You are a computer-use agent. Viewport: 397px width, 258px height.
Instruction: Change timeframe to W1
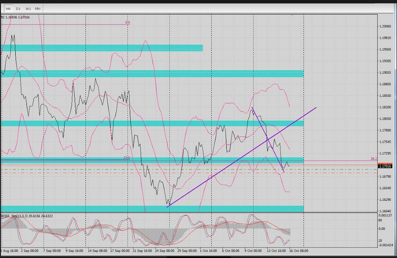coord(28,9)
